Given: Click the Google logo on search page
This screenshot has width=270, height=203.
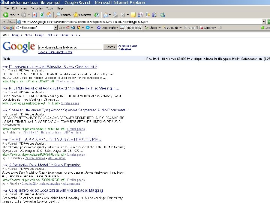Looking at the screenshot, I should coord(19,47).
